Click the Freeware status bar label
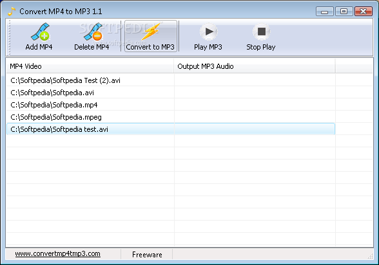The height and width of the screenshot is (265, 379). point(147,255)
